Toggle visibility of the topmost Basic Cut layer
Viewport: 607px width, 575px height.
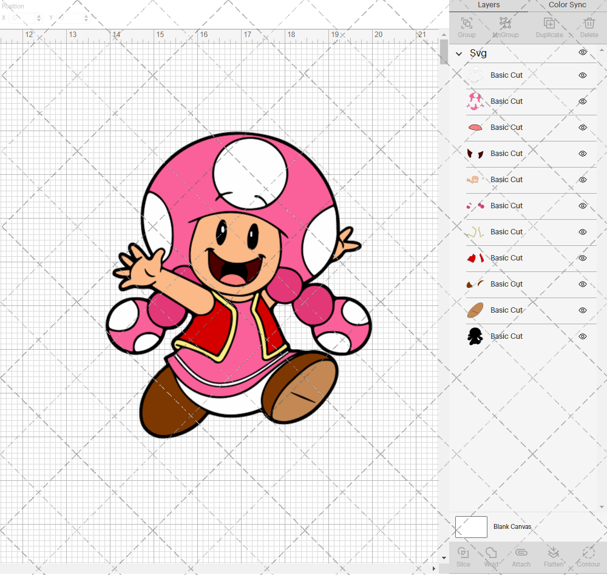582,75
